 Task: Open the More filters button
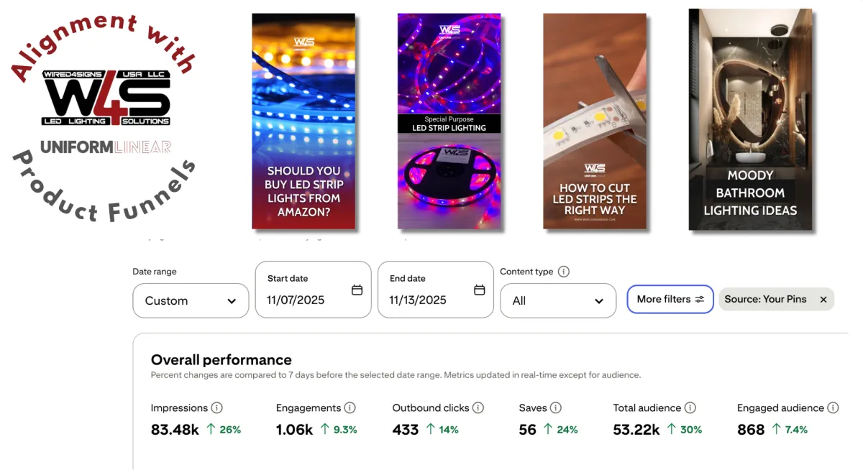(x=670, y=300)
